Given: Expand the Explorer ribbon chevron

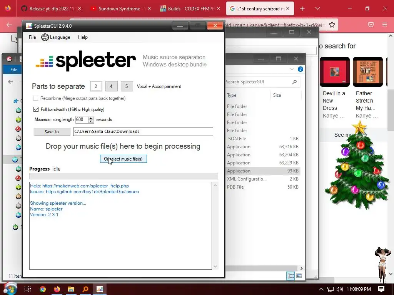Looking at the screenshot, I should [x=292, y=69].
